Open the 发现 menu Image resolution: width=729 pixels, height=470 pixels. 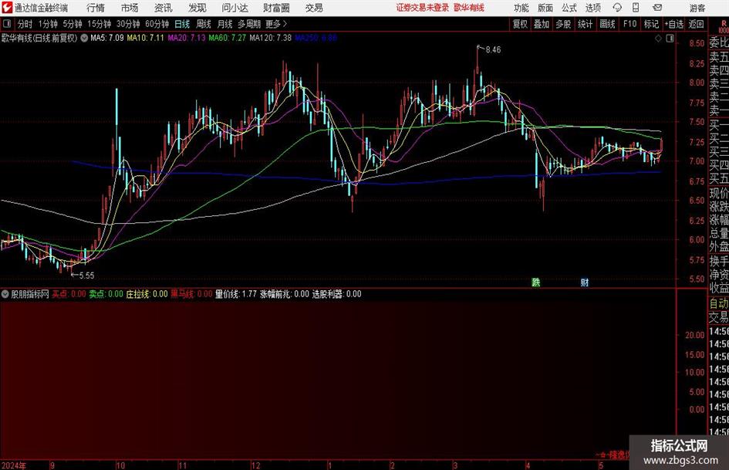[x=197, y=8]
